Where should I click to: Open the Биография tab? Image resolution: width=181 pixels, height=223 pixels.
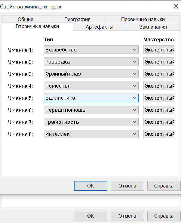click(77, 19)
